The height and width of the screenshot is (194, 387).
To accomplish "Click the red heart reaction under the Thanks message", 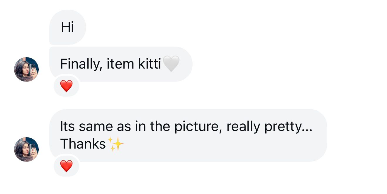I will 66,166.
